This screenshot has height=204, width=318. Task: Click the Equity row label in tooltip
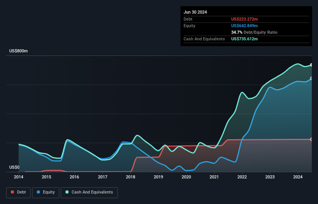coord(189,26)
